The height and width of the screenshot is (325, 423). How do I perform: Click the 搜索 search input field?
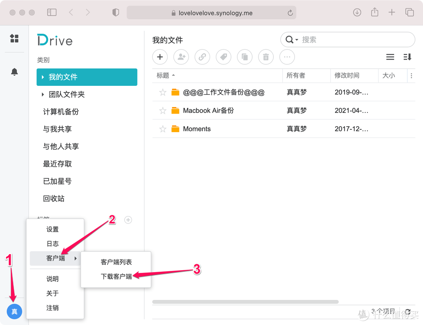click(352, 40)
